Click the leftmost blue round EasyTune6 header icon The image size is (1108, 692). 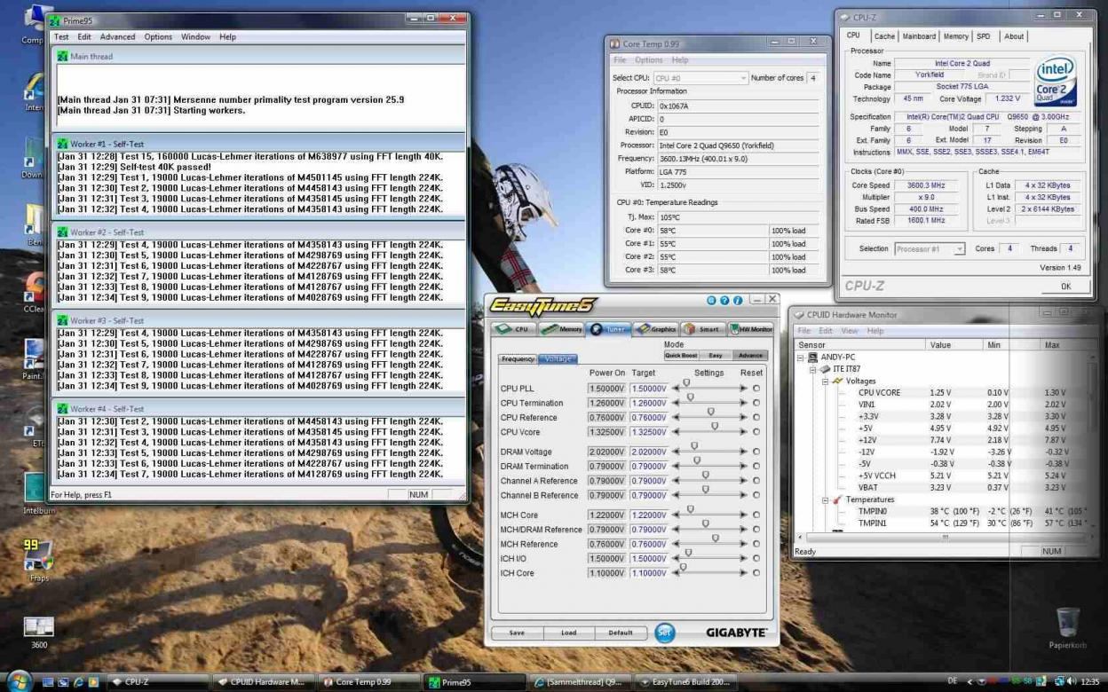coord(712,301)
